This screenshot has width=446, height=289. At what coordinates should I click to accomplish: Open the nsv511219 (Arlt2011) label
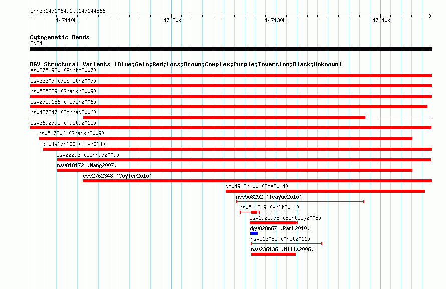[269, 207]
